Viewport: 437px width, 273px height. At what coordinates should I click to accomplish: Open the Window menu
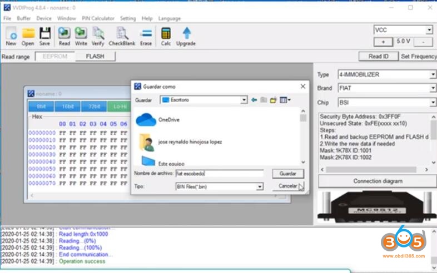click(x=67, y=18)
